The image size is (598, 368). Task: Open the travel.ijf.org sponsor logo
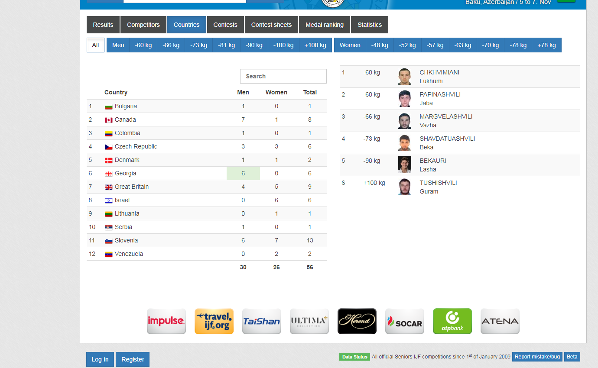[214, 321]
